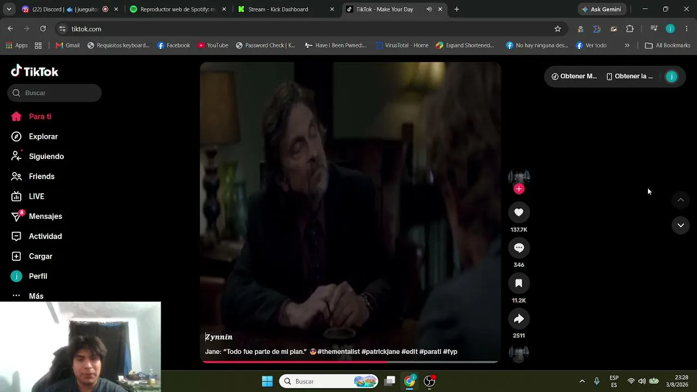Open the Facebook bookmark
The height and width of the screenshot is (392, 697).
click(174, 45)
